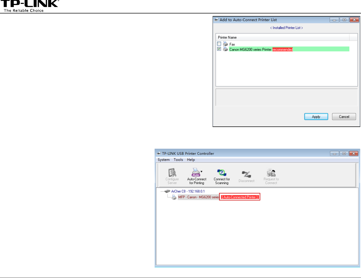Screen dimensions: 361x278
Task: Maximize the Add to Auto-Connect Printer List dialog
Action: pyautogui.click(x=344, y=20)
